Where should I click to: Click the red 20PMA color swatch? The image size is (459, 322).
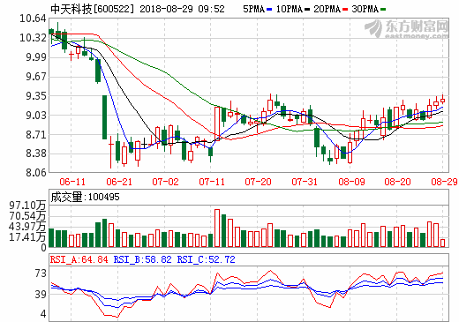pos(345,10)
